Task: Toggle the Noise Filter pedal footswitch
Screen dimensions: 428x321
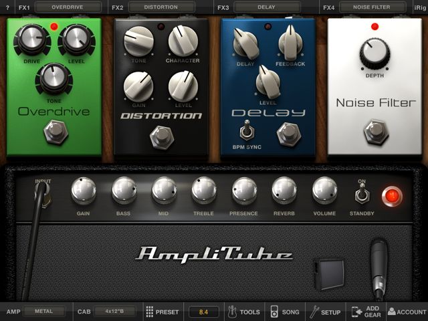Action: [376, 132]
